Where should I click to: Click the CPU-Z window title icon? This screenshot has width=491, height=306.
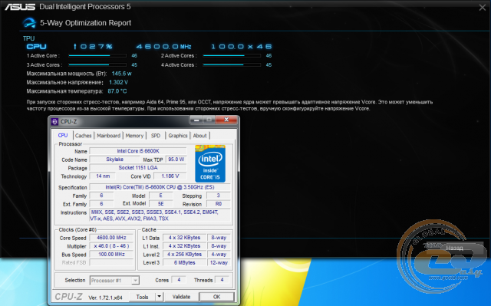(54, 121)
